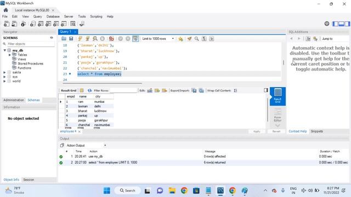
Task: Expand the world schema
Action: [x=5, y=81]
